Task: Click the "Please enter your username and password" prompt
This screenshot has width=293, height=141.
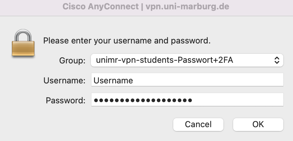Action: click(x=127, y=41)
